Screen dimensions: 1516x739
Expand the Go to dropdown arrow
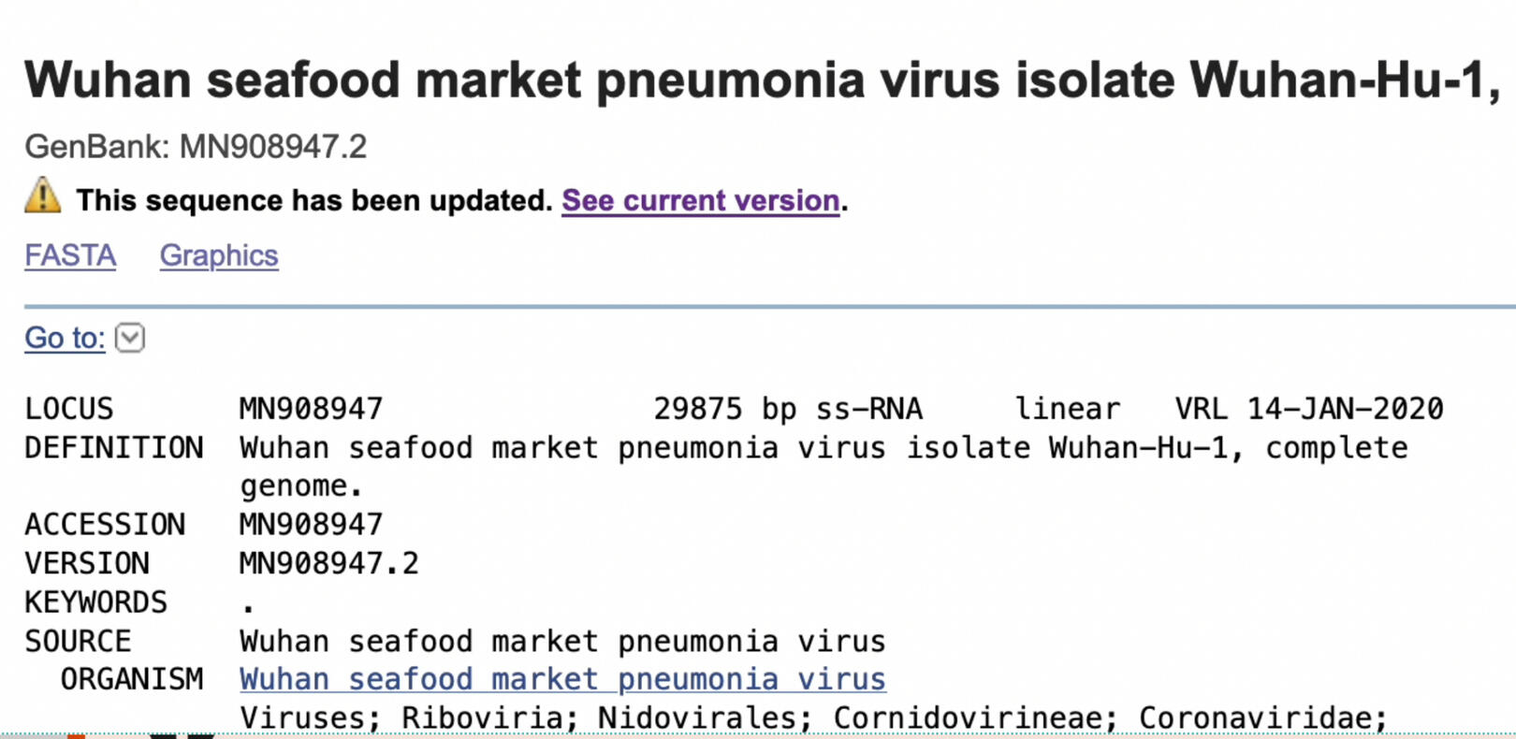pyautogui.click(x=130, y=338)
